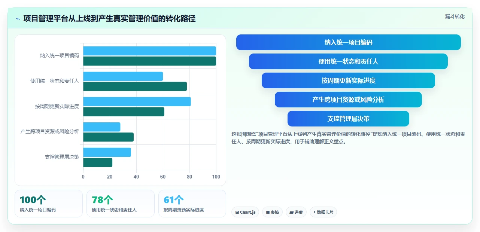Click the x-axis tick label 80
480x232 pixels.
189,177
